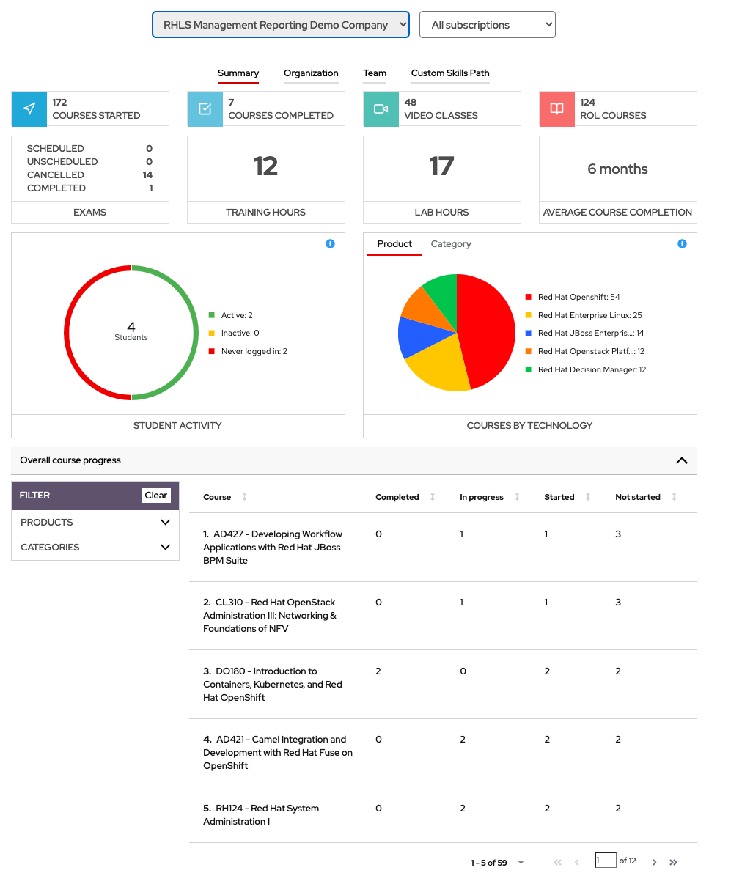Collapse the Overall course progress panel
Viewport: 731px width, 895px height.
pyautogui.click(x=682, y=461)
